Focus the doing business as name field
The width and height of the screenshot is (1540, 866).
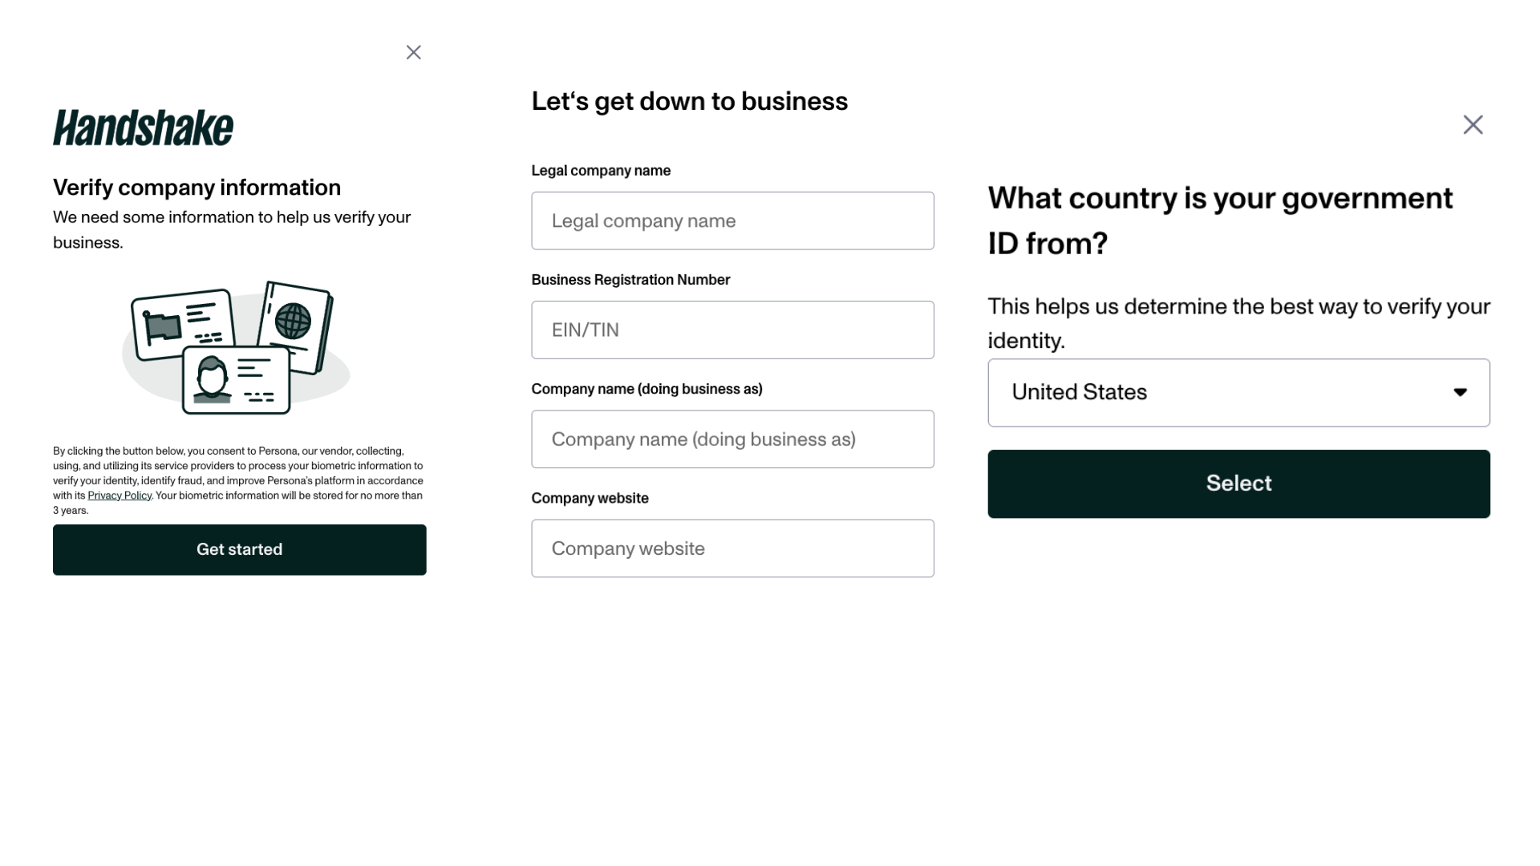click(x=732, y=439)
